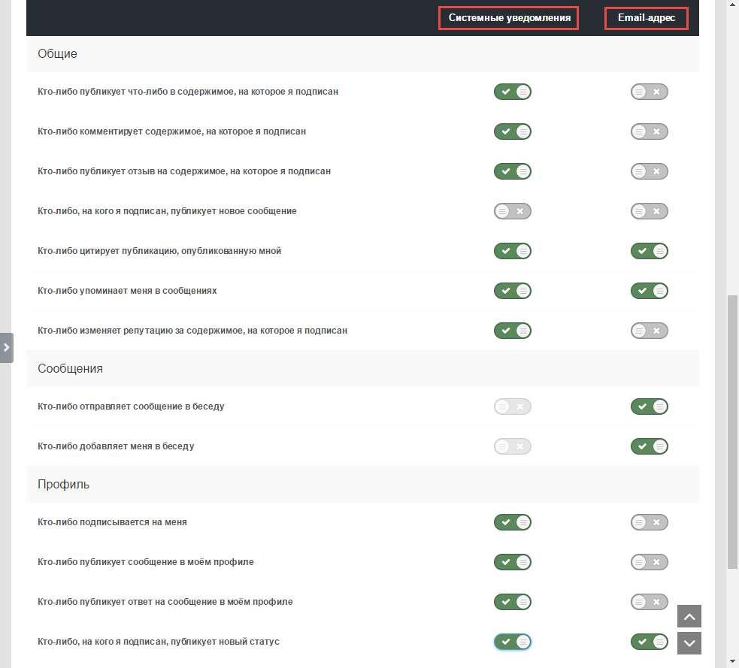739x668 pixels.
Task: Enable email for reputation changes on subscribed content
Action: point(649,331)
